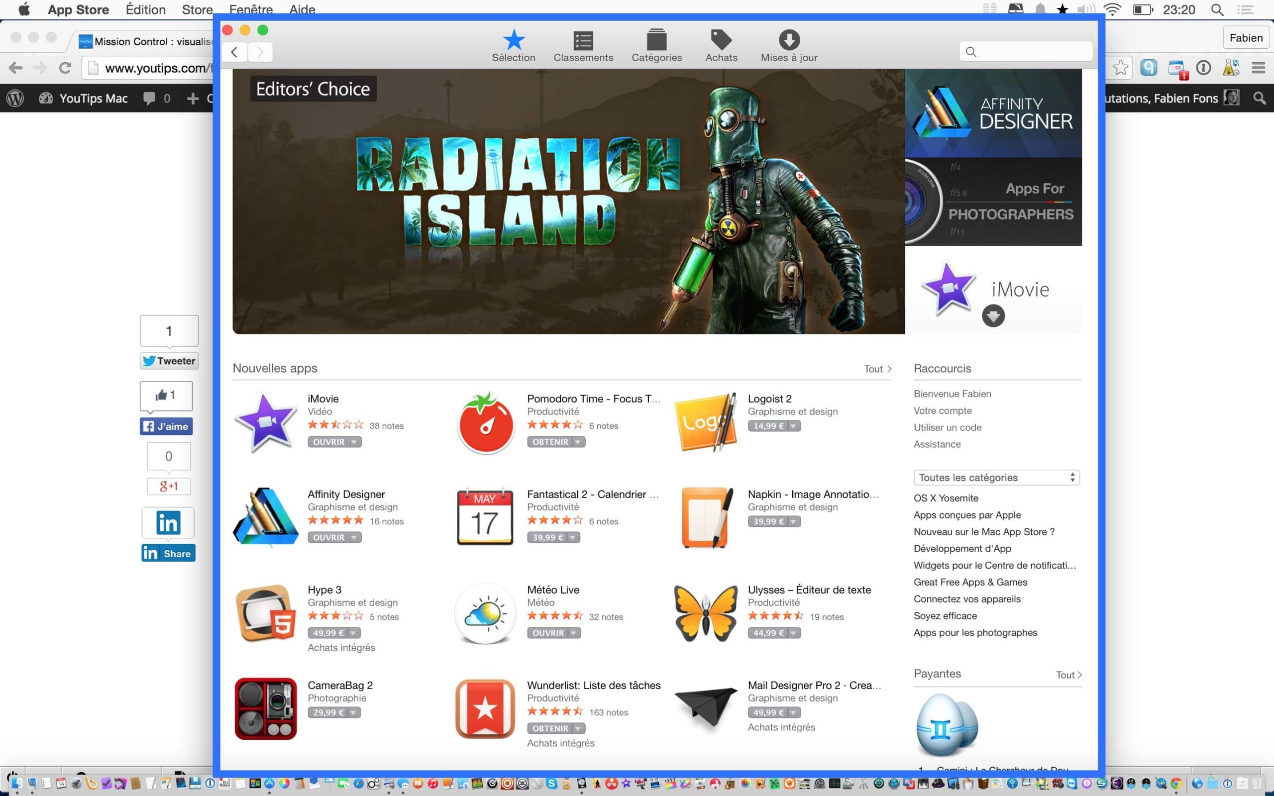Click OBTENIR button for Pomodoro Time
1274x796 pixels.
[550, 442]
